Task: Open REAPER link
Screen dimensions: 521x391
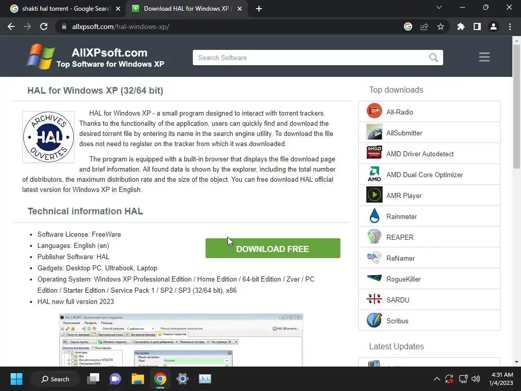Action: (400, 237)
